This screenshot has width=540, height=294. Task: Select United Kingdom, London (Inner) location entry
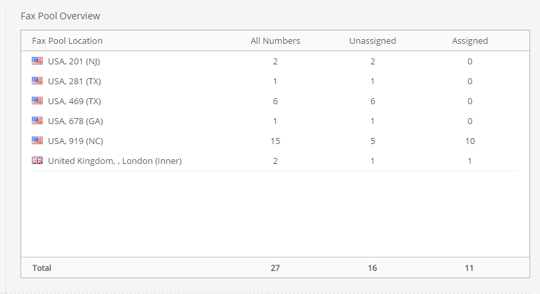[114, 161]
